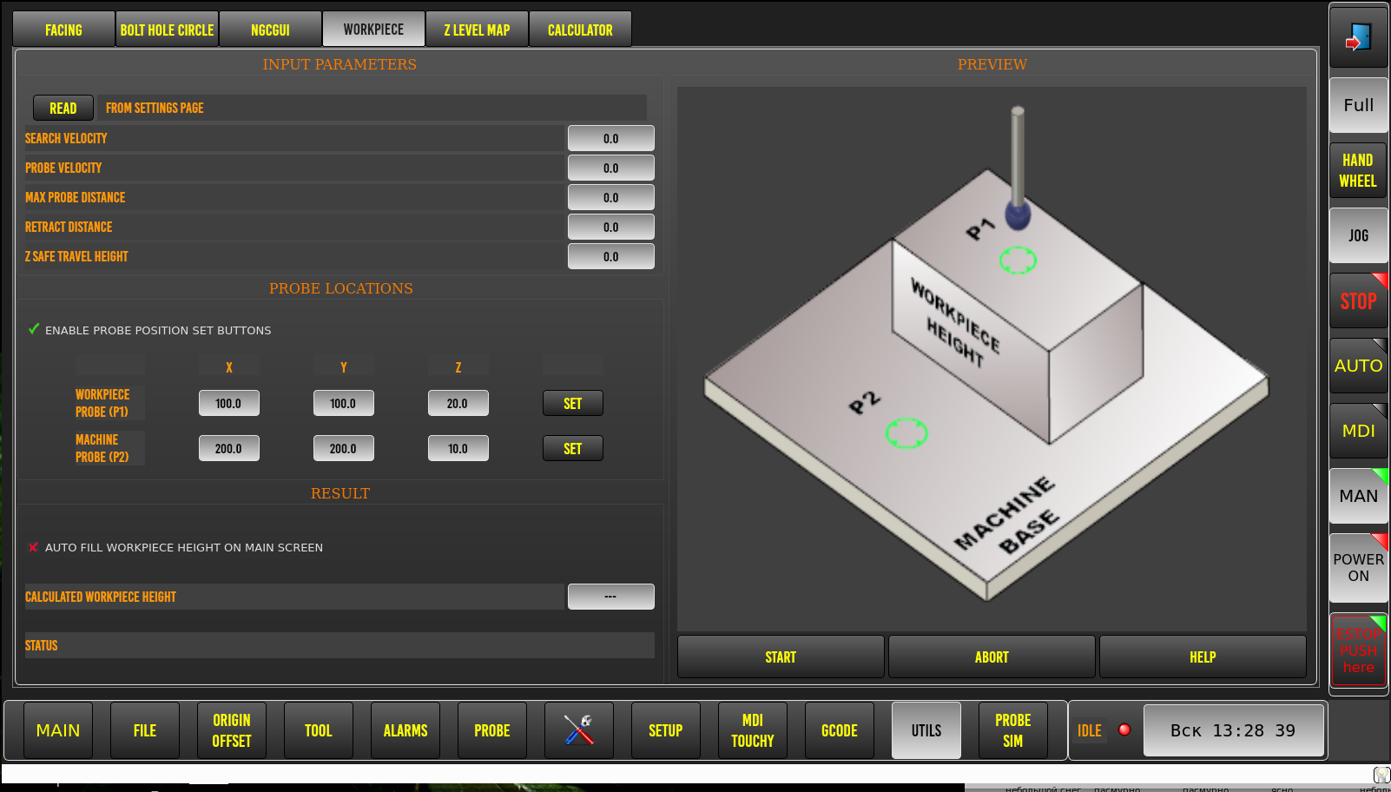The image size is (1391, 792).
Task: Switch to MDI mode
Action: pos(1358,431)
